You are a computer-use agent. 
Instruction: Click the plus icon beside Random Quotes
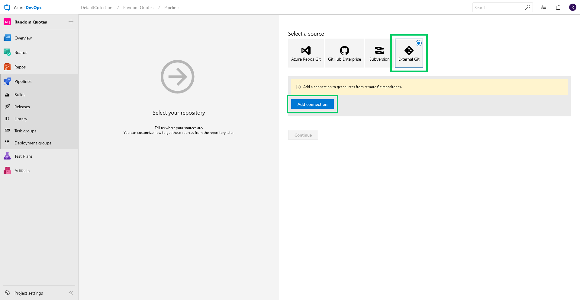pyautogui.click(x=71, y=22)
